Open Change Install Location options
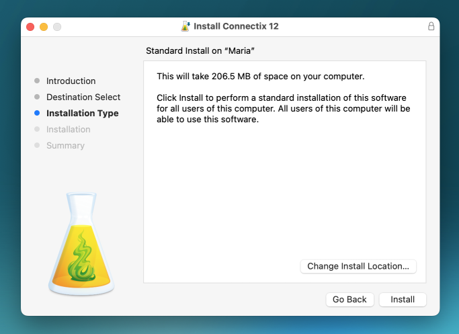Viewport: 459px width, 334px height. [358, 266]
